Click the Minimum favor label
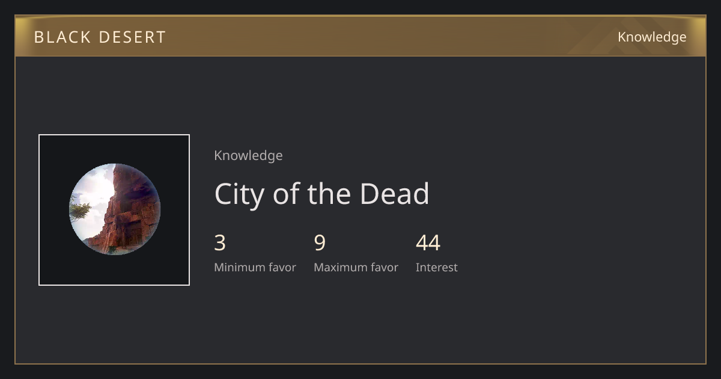Screen dimensions: 721x379 [255, 267]
